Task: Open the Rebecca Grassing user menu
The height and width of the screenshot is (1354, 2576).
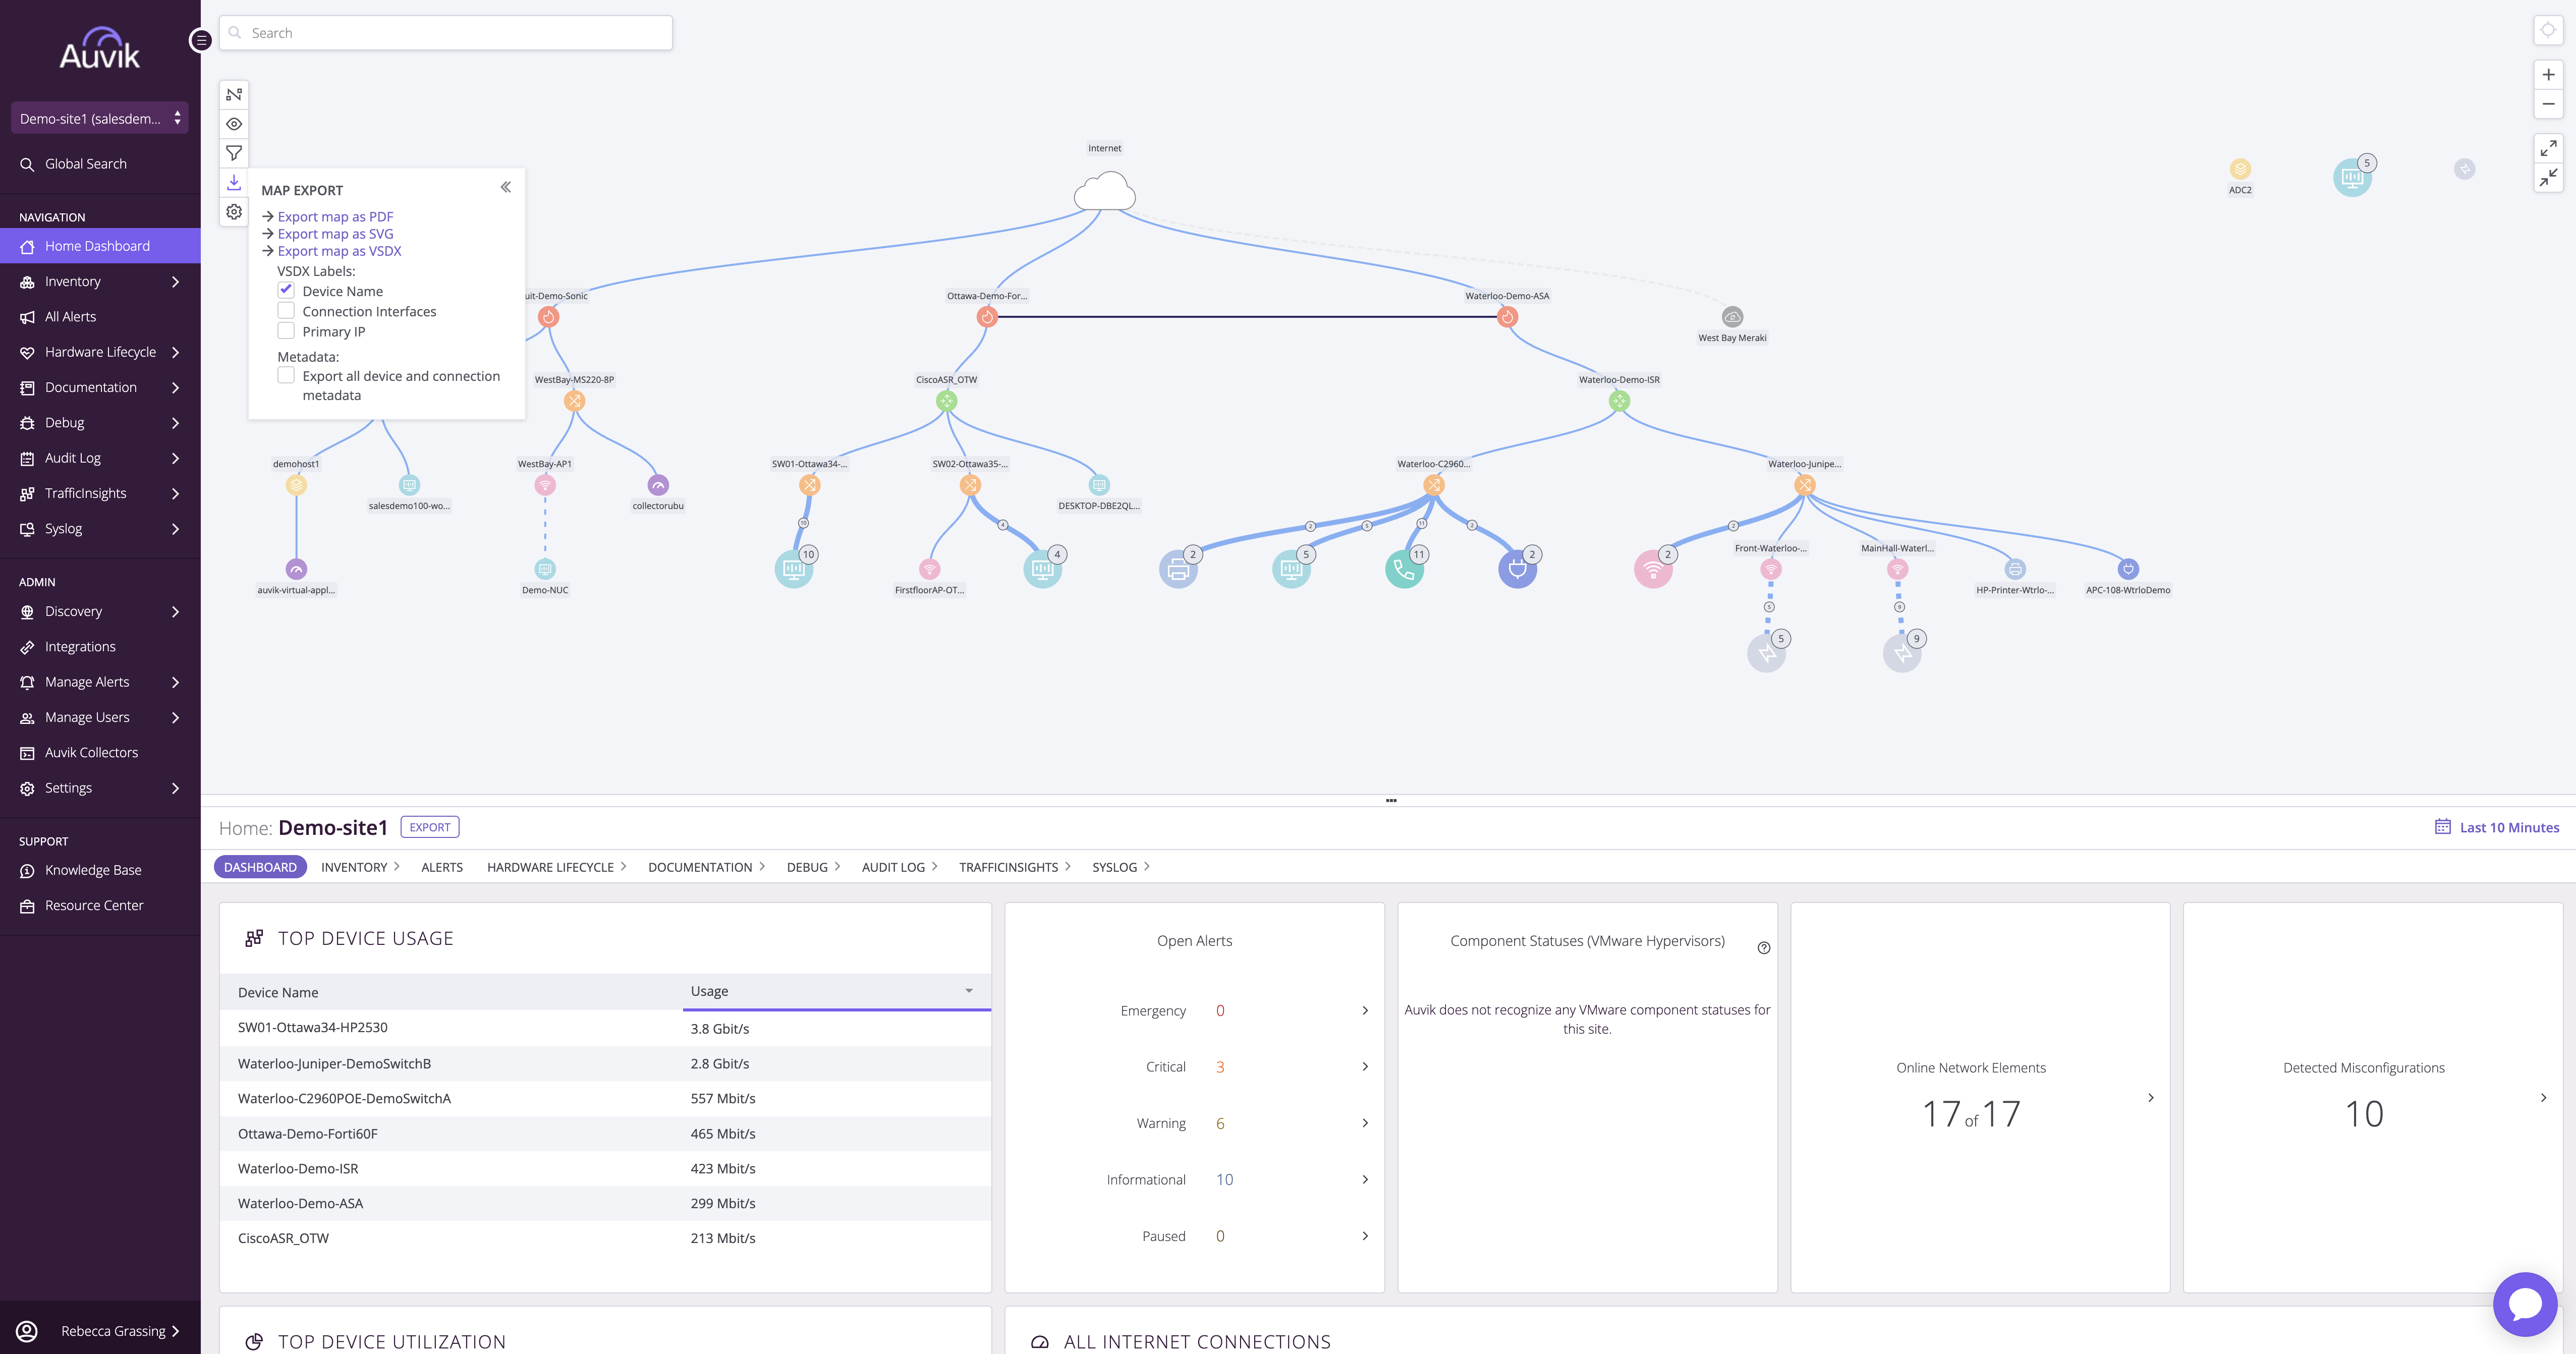Action: coord(100,1331)
